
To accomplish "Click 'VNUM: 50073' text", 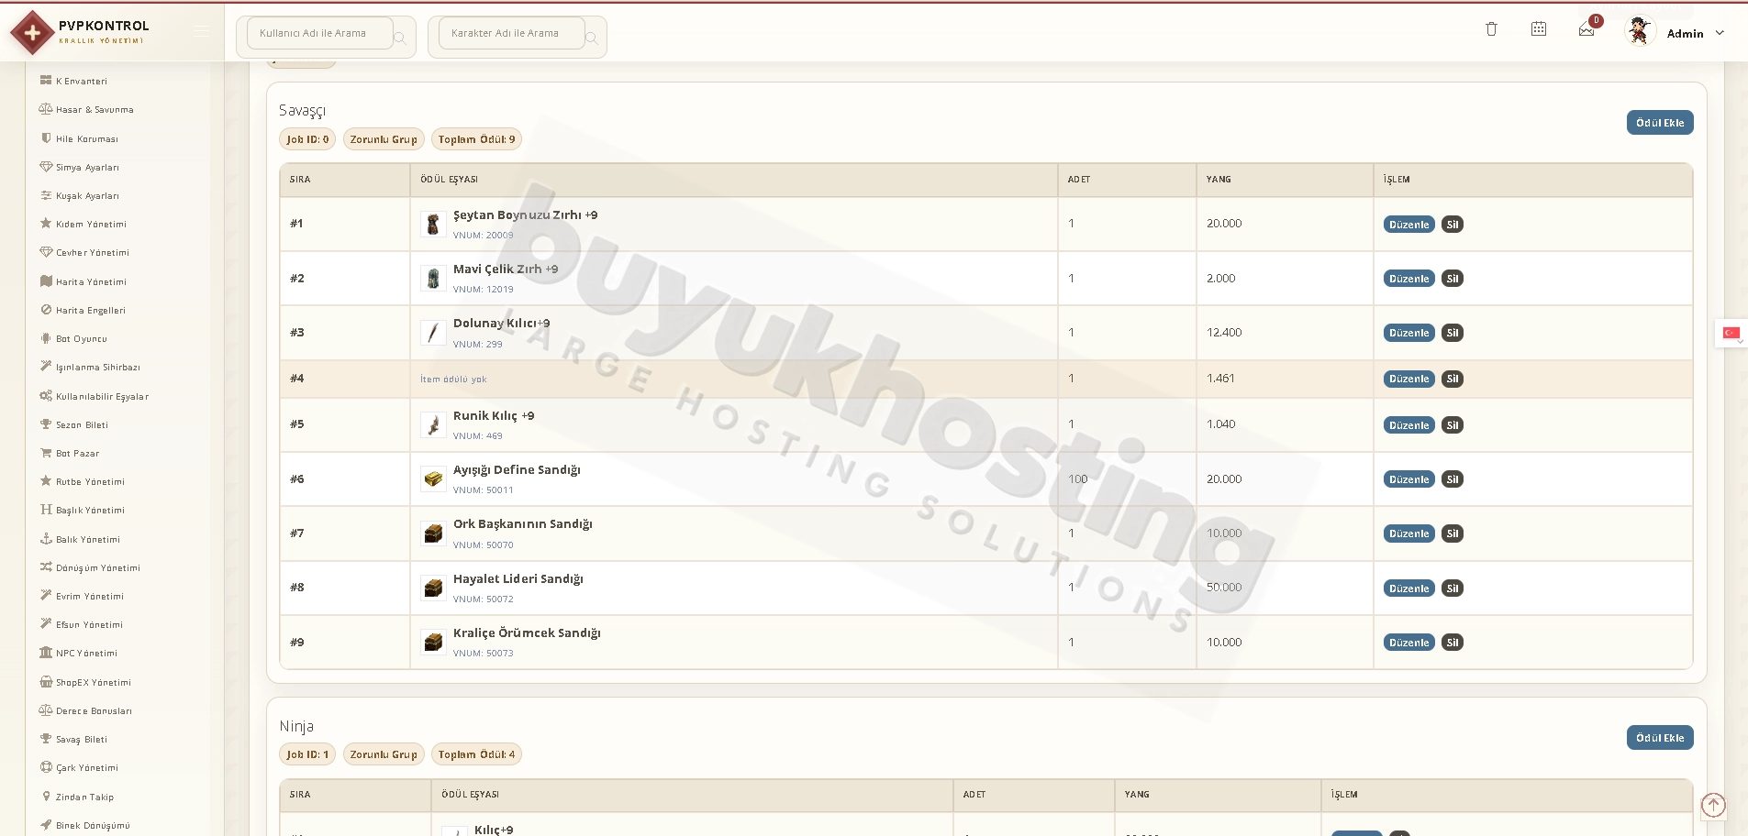I will [483, 654].
